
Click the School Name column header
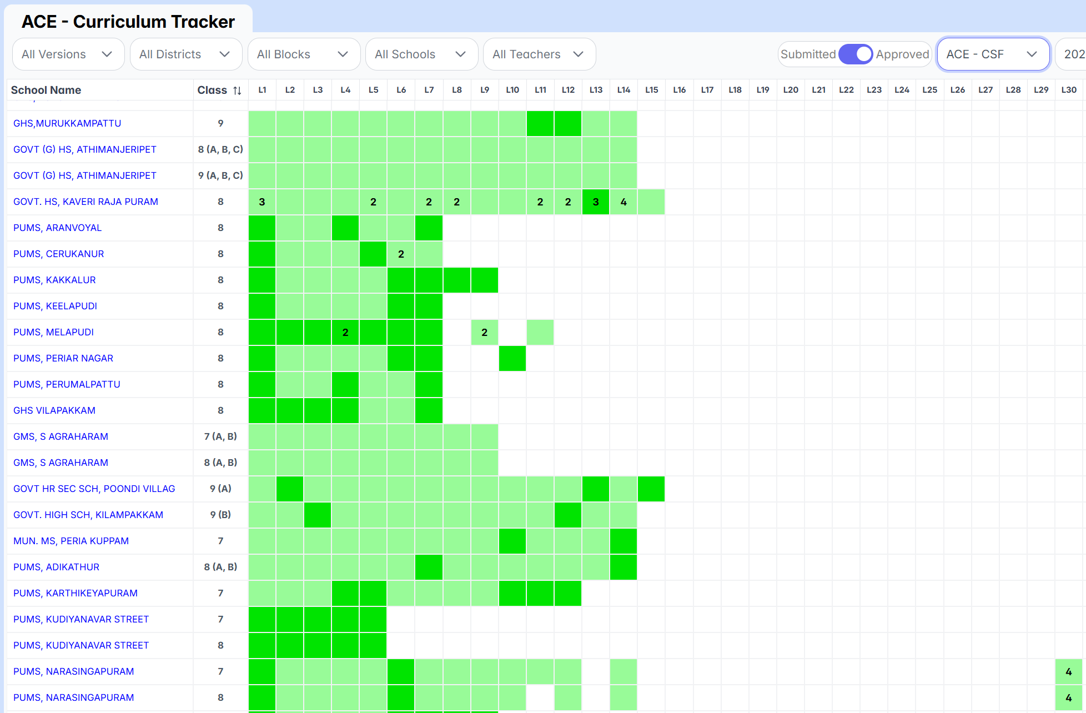pos(46,90)
